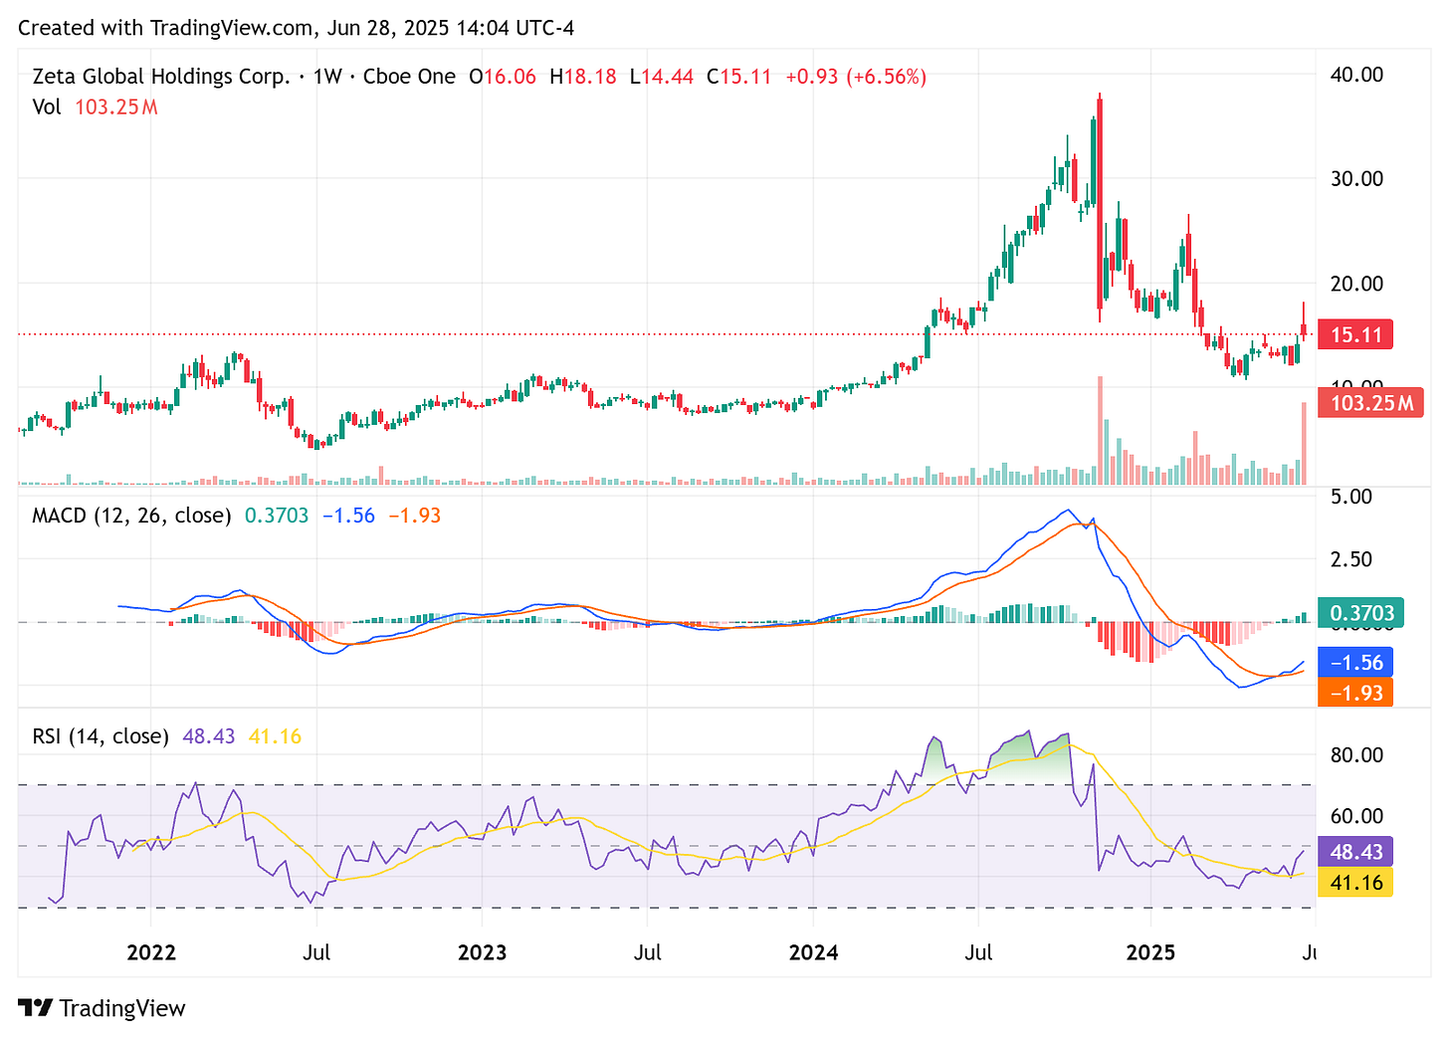Select the Zeta Global Holdings Corp. symbol name
The image size is (1449, 1040).
pyautogui.click(x=159, y=76)
